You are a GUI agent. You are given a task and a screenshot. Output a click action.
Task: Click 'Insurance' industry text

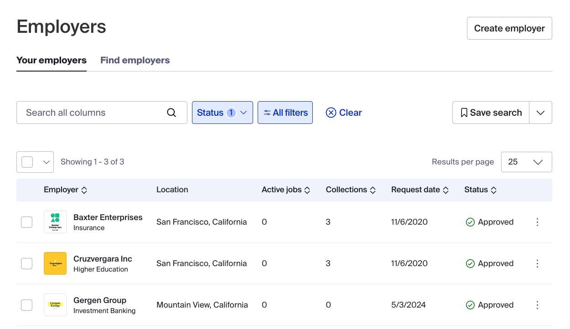[89, 228]
